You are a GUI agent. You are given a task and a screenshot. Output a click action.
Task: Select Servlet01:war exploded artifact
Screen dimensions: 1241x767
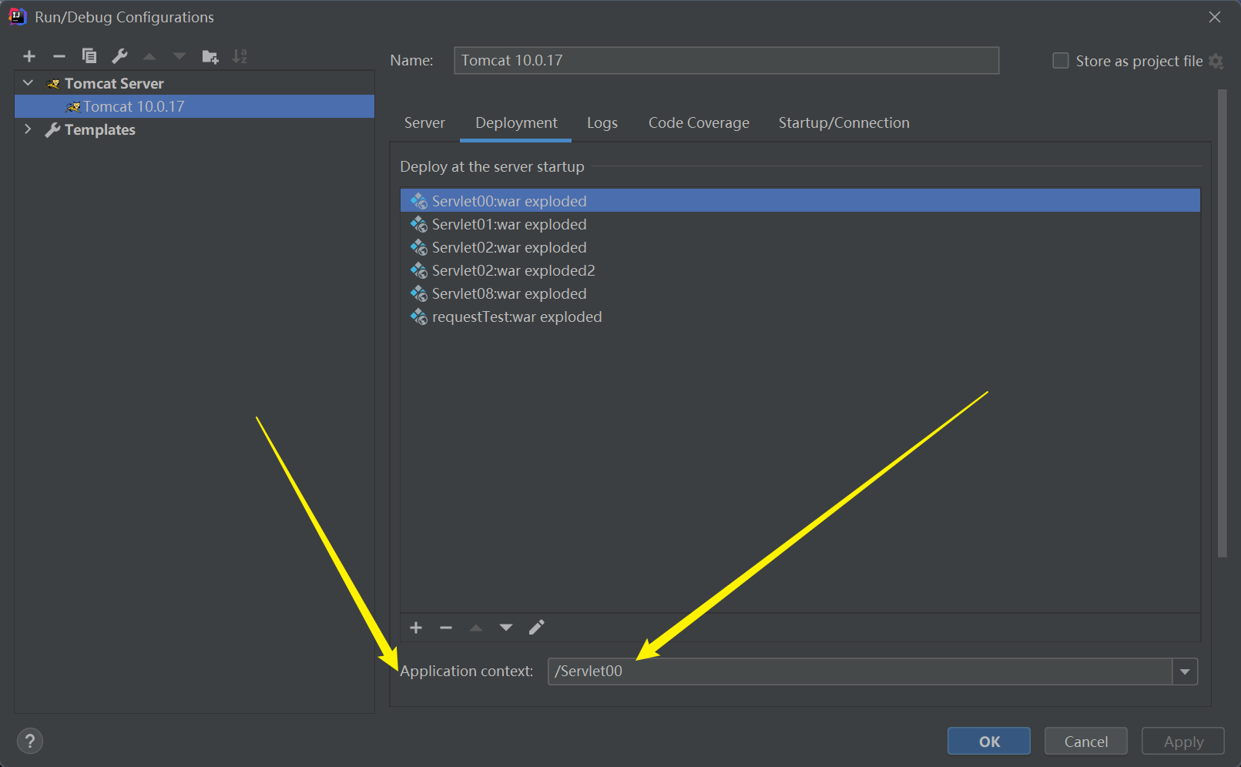[800, 224]
